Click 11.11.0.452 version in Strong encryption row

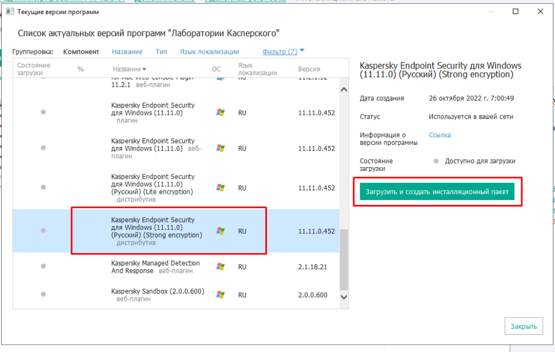[x=316, y=232]
